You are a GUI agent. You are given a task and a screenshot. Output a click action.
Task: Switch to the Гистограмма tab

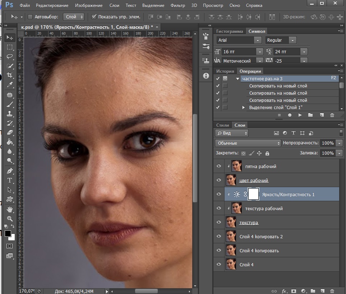230,31
